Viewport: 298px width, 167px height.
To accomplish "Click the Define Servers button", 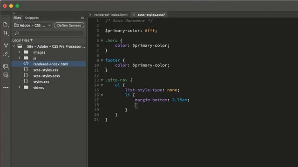I will (69, 26).
